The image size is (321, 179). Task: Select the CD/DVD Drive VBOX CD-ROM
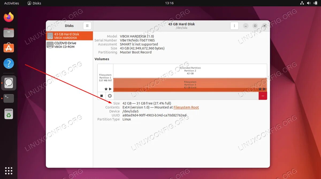pos(70,45)
